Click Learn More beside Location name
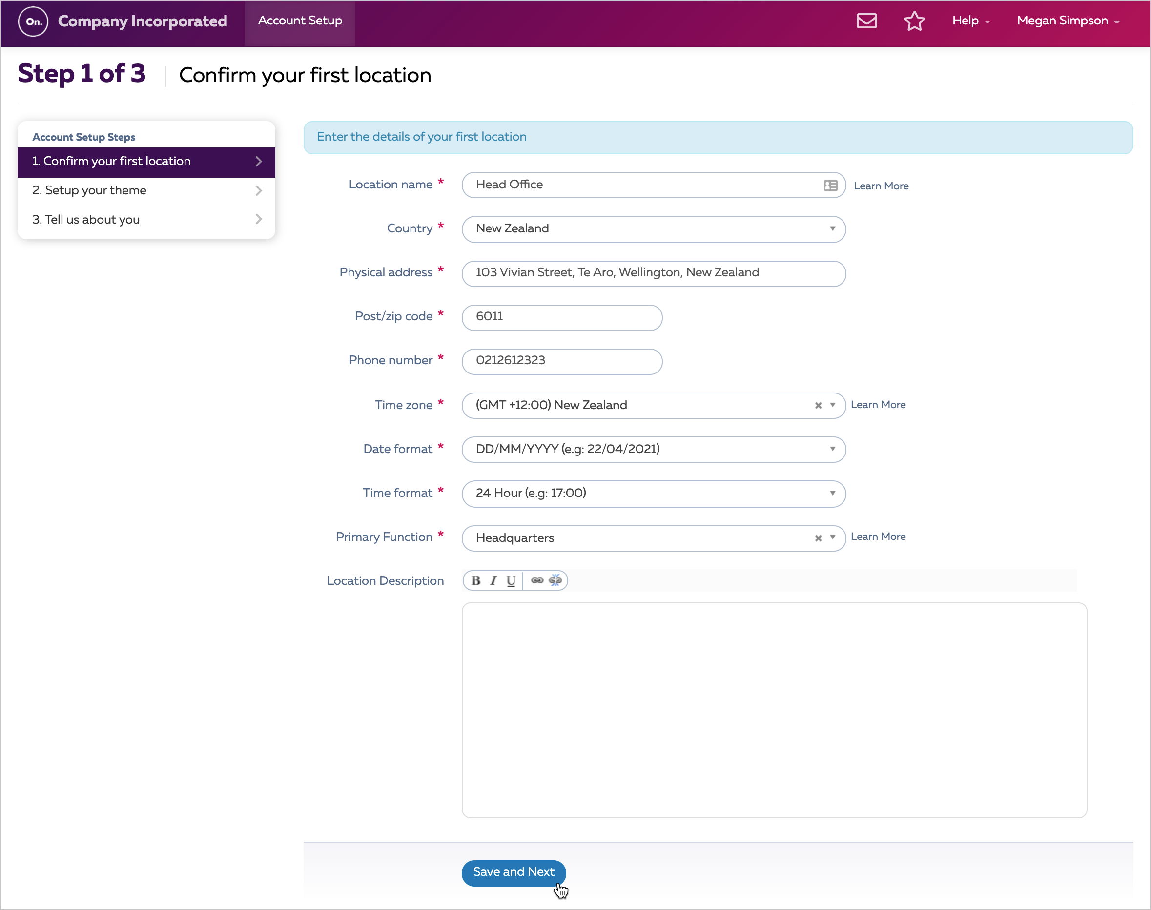The height and width of the screenshot is (910, 1151). click(881, 186)
